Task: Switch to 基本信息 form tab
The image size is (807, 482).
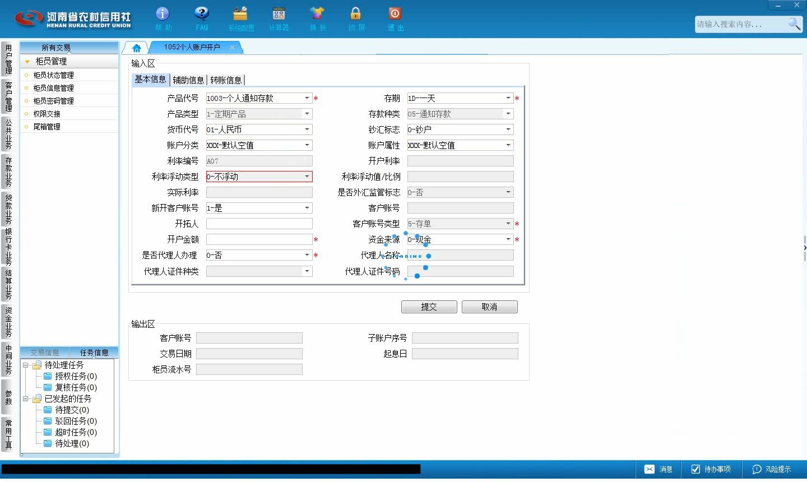Action: (150, 80)
